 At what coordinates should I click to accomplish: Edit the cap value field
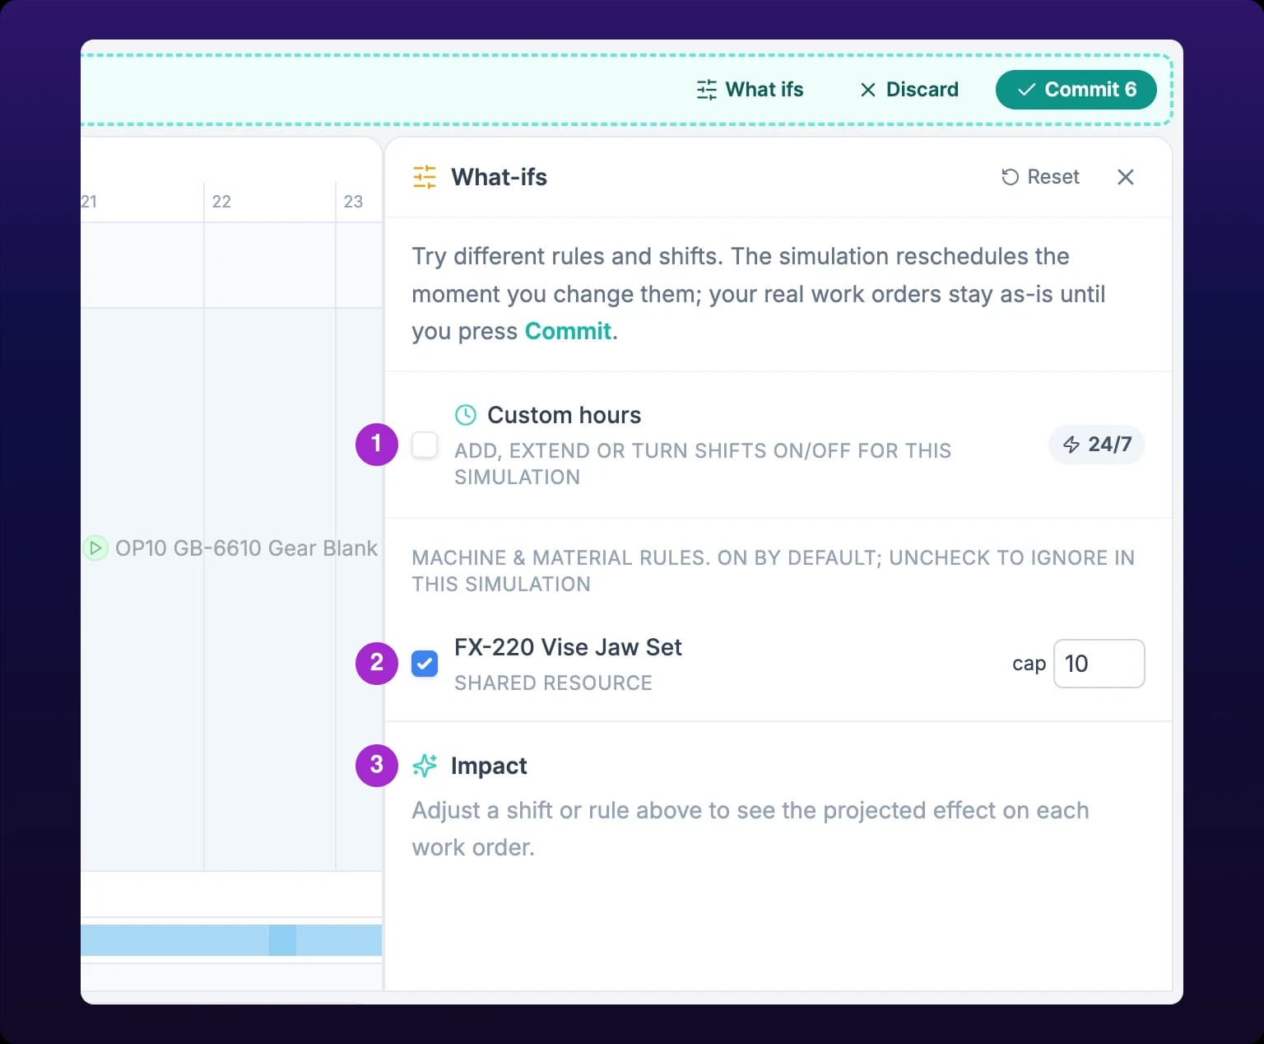pyautogui.click(x=1099, y=664)
